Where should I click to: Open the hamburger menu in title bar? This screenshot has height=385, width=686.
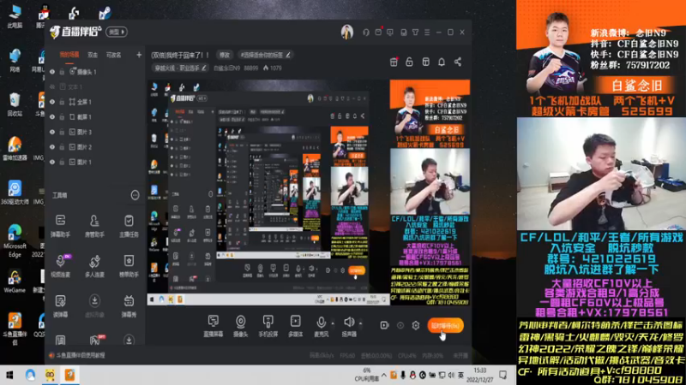tap(427, 33)
